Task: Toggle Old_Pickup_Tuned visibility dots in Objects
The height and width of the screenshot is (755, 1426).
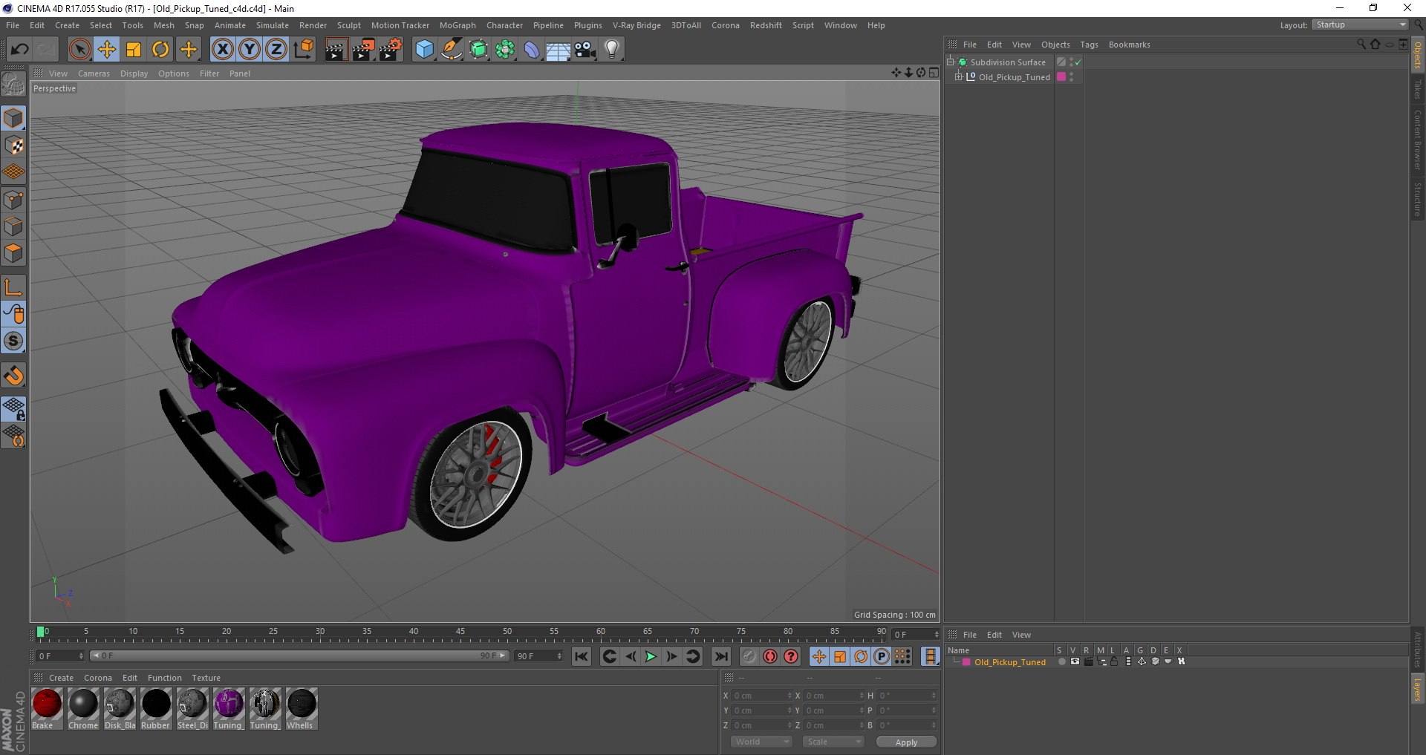Action: tap(1071, 77)
